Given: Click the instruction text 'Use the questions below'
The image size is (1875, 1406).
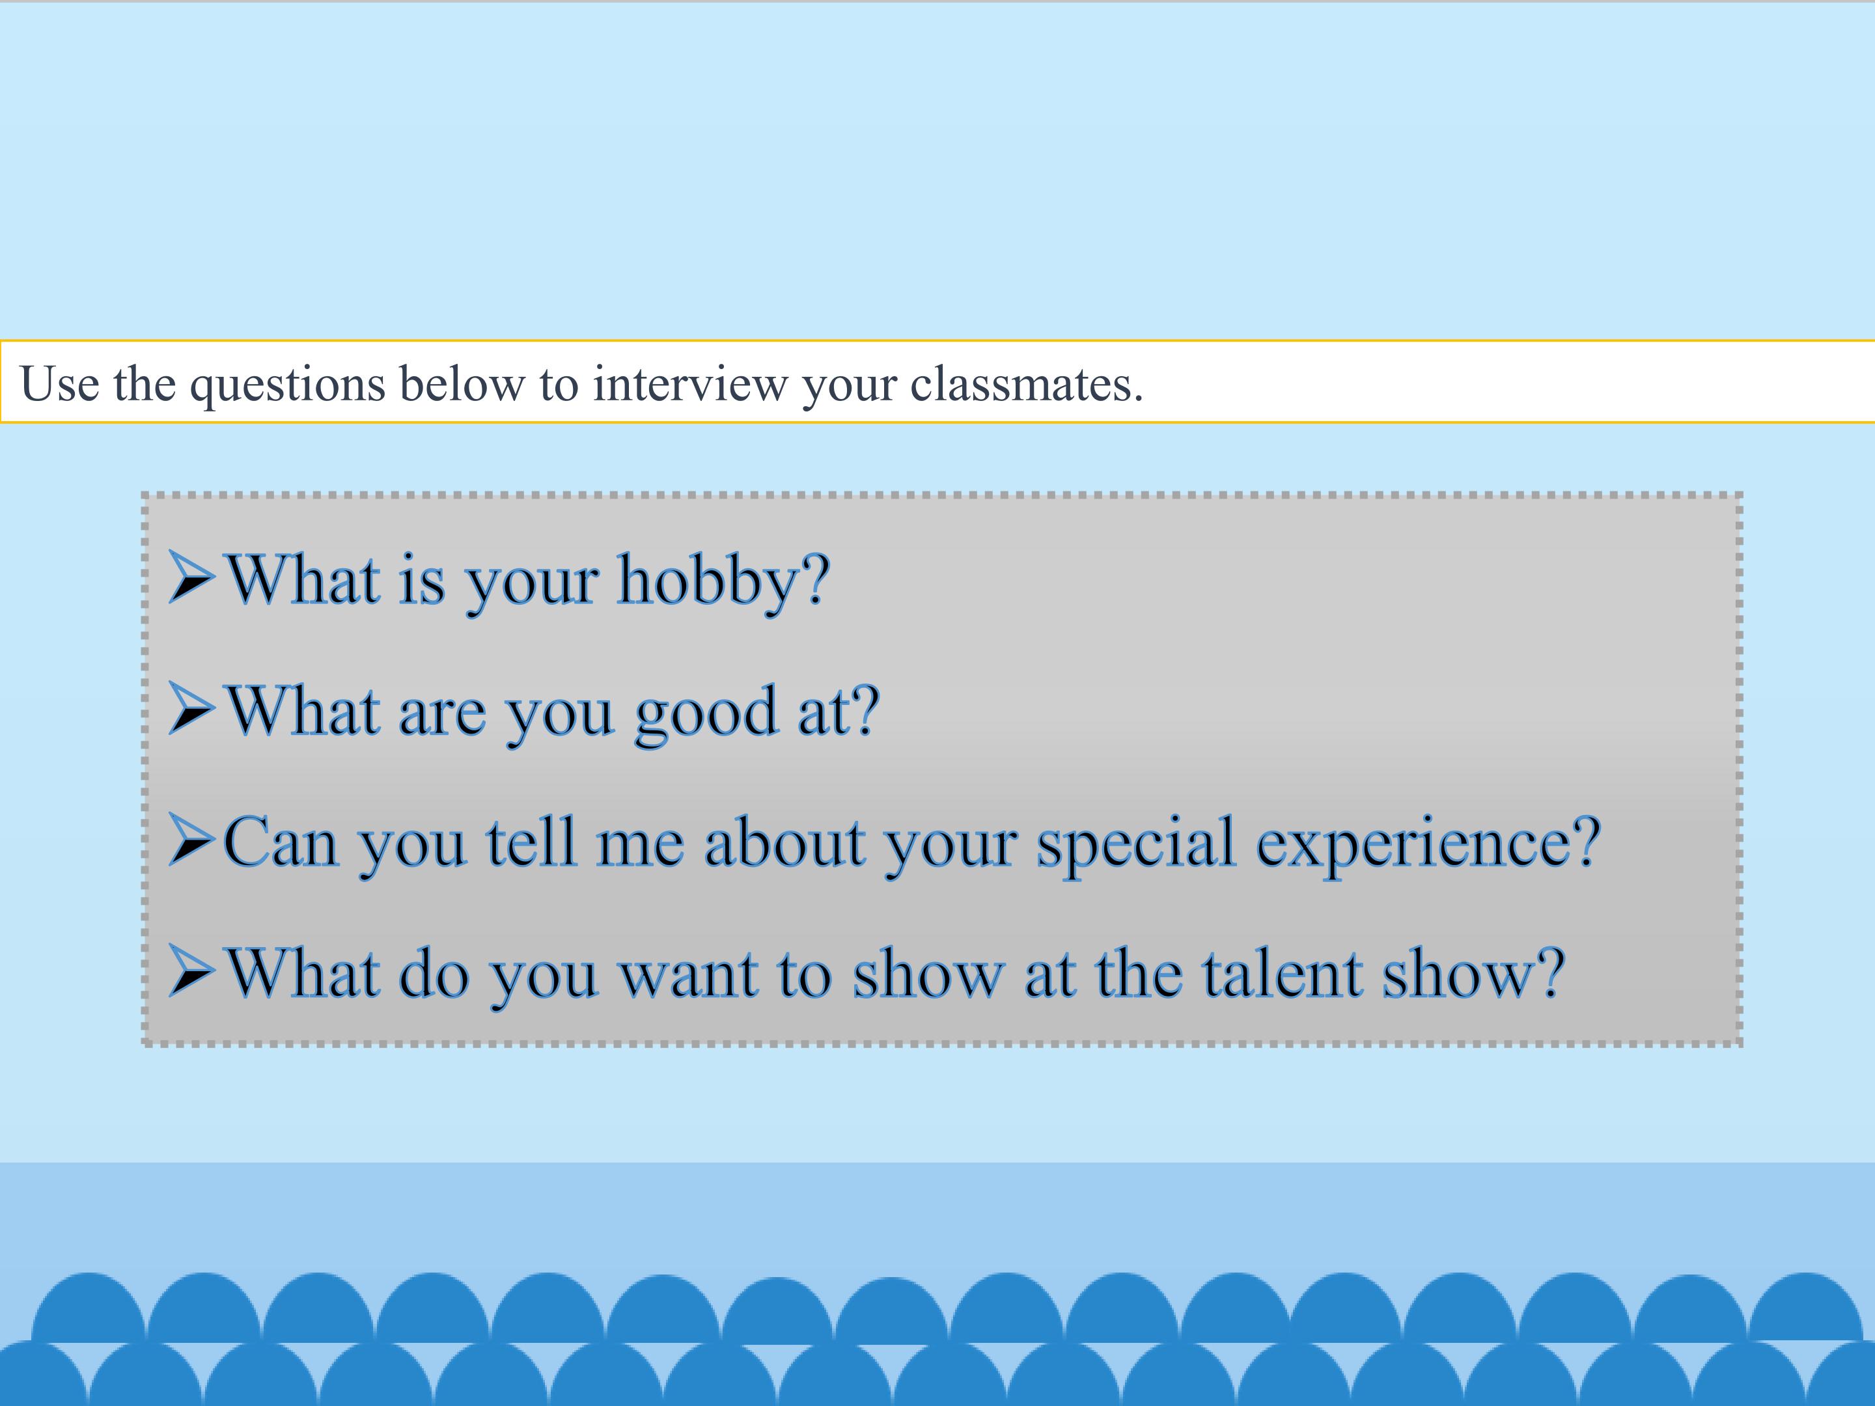Looking at the screenshot, I should tap(271, 383).
